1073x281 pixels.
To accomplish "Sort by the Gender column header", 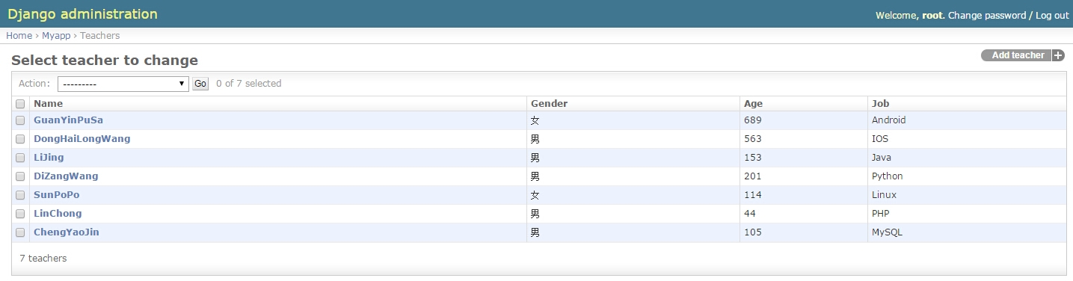I will [x=550, y=104].
